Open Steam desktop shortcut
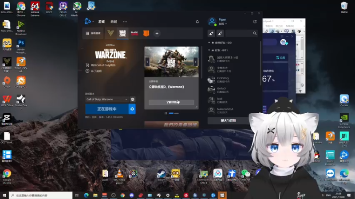 pyautogui.click(x=161, y=175)
